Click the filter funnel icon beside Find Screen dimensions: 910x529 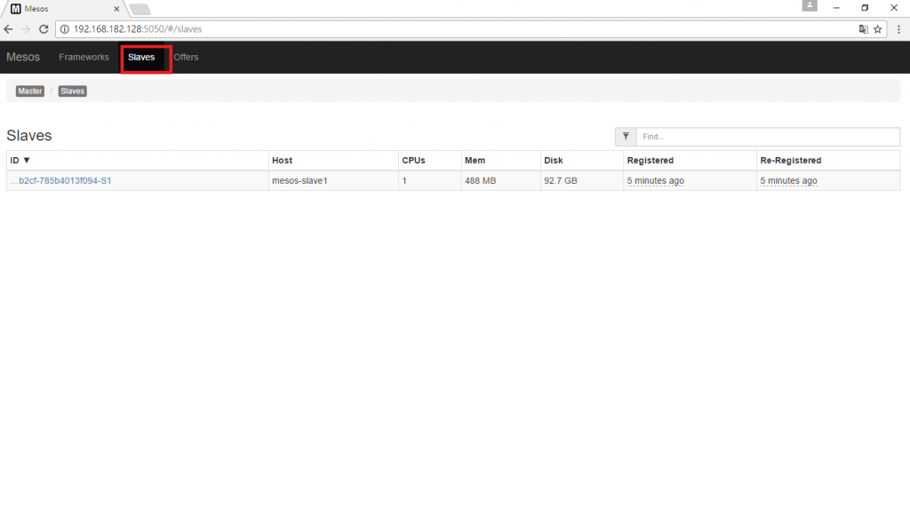[626, 137]
